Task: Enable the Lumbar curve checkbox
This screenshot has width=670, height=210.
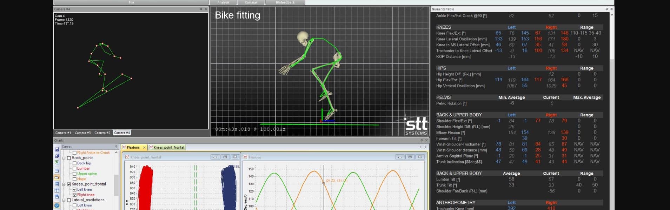Action: [74, 168]
